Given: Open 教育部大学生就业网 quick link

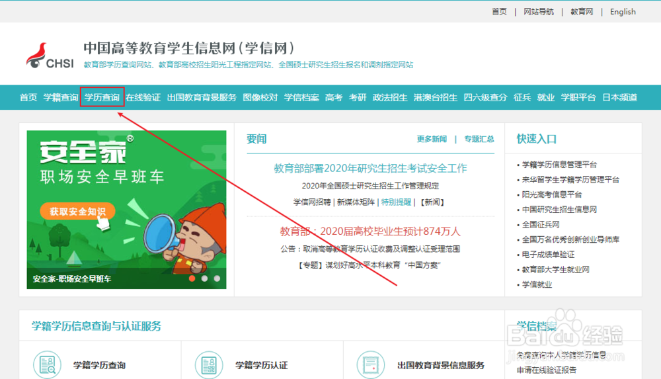Looking at the screenshot, I should tap(556, 269).
